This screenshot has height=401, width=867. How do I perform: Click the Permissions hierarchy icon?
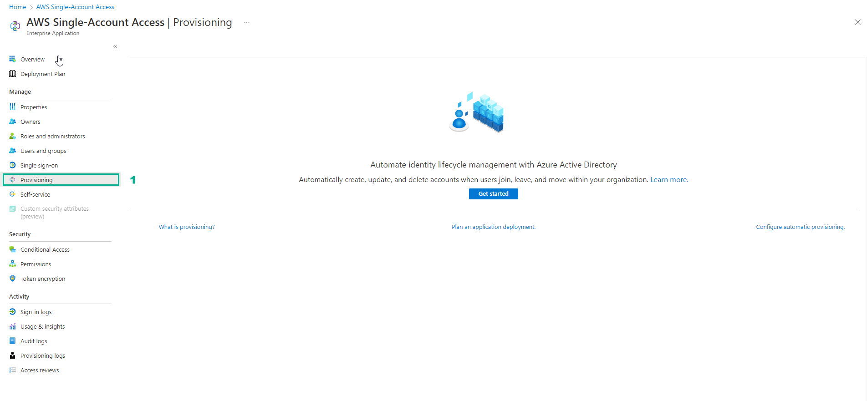pyautogui.click(x=12, y=264)
